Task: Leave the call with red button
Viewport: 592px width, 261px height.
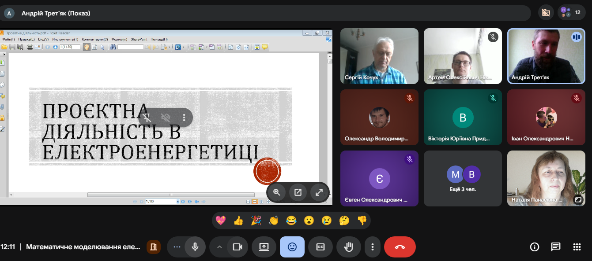Action: (400, 247)
